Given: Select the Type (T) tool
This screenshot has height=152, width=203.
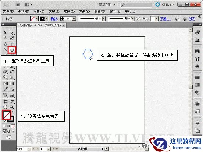Looking at the screenshot, I should click(x=12, y=44).
